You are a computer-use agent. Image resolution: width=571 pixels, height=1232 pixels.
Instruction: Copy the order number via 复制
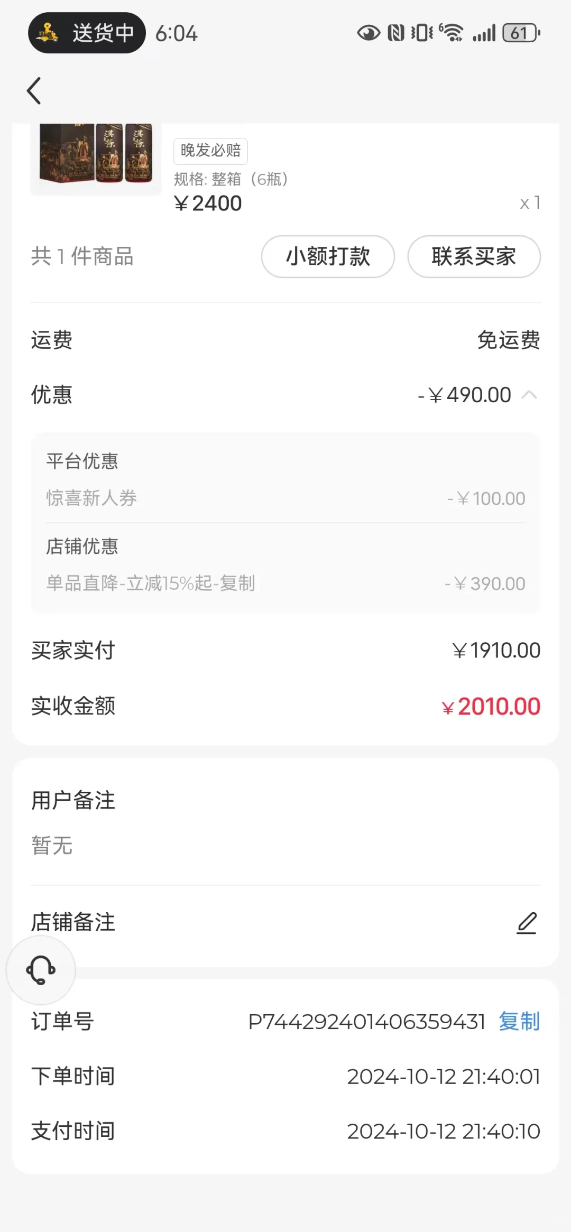519,1022
